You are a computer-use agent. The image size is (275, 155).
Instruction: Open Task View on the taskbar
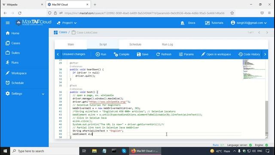coord(84,151)
